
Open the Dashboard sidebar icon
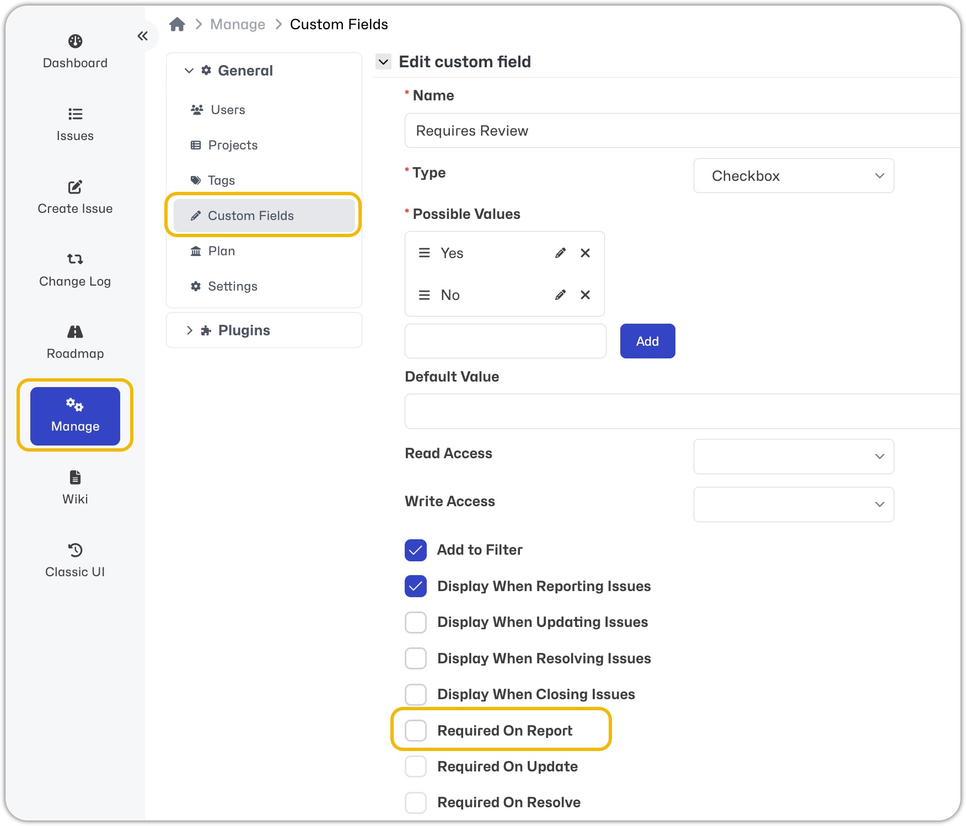tap(75, 41)
